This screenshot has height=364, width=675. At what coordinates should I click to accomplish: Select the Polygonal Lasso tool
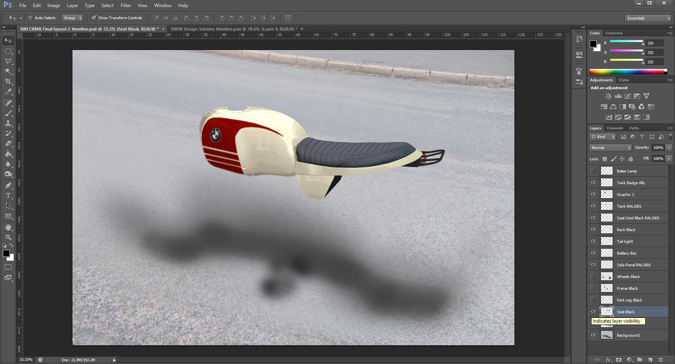point(8,61)
